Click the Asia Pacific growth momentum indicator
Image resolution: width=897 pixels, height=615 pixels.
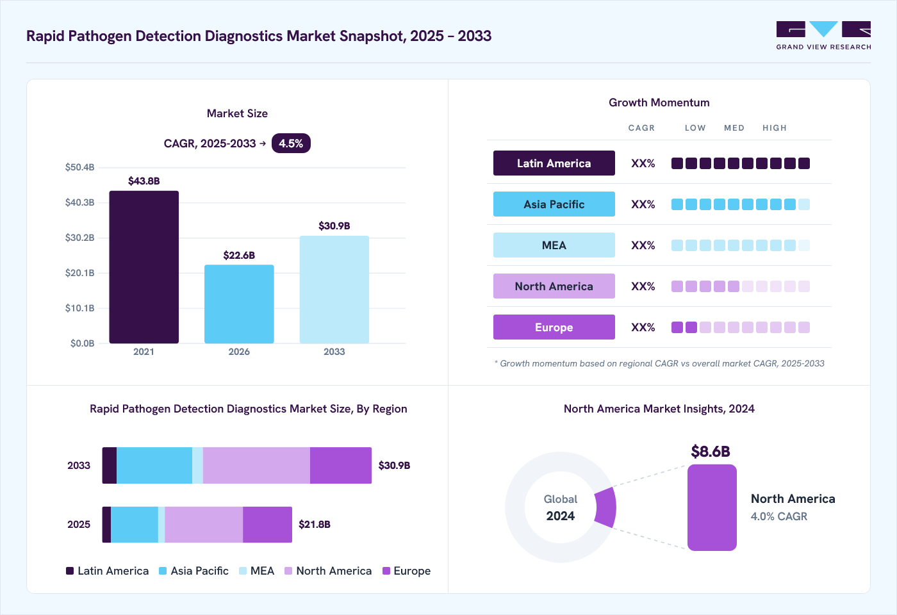tap(741, 204)
